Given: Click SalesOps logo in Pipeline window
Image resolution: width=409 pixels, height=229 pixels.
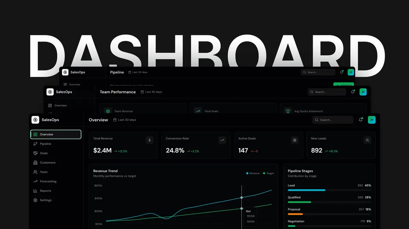Looking at the screenshot, I should (65, 72).
